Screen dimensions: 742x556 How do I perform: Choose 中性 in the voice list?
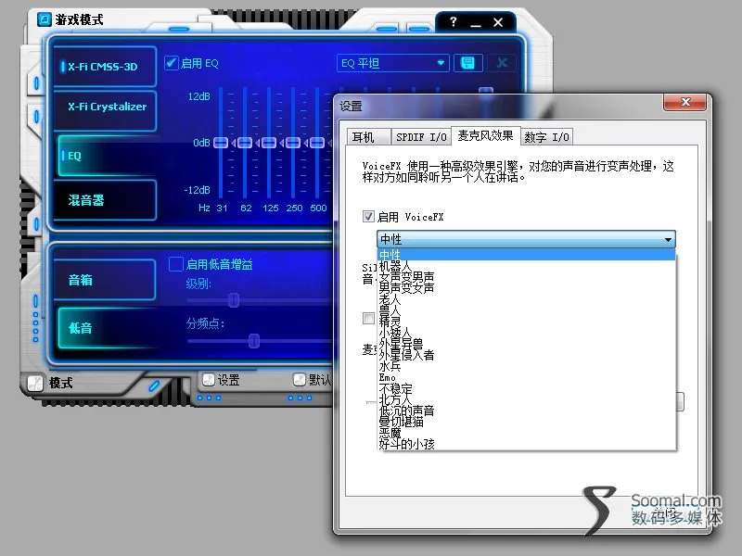[x=526, y=255]
